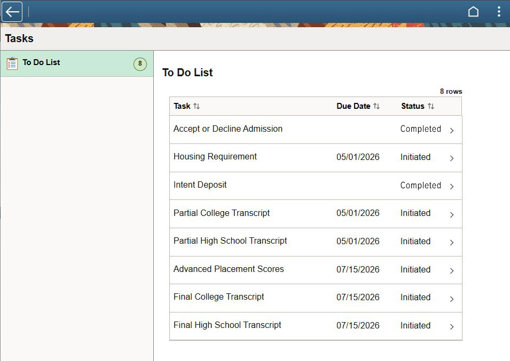Open the Partial College Transcript task
Image resolution: width=510 pixels, height=361 pixels.
point(222,213)
